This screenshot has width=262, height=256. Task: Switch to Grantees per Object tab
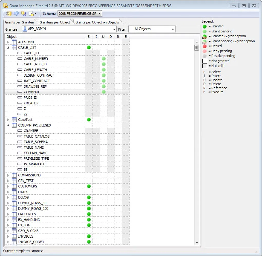pos(55,22)
